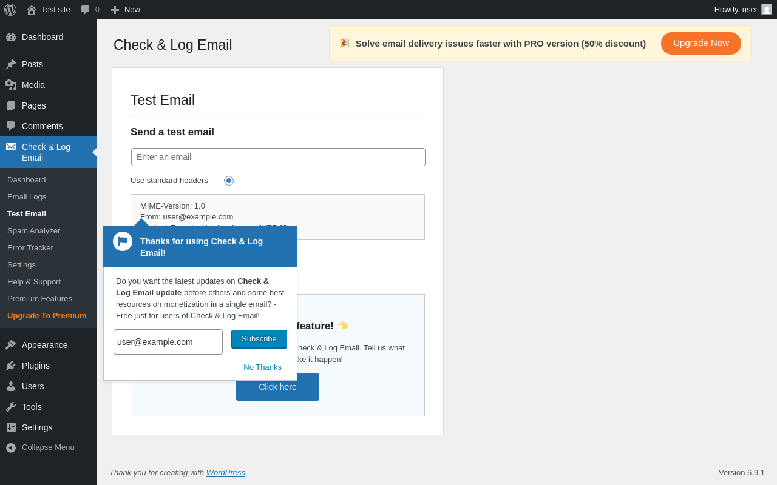Click the Plugins plug icon
Viewport: 777px width, 485px height.
pos(11,366)
